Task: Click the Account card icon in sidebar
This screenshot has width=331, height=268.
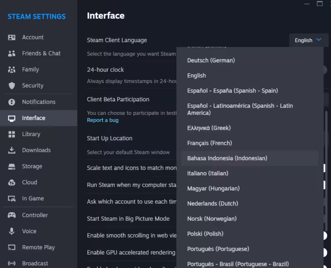Action: click(12, 37)
